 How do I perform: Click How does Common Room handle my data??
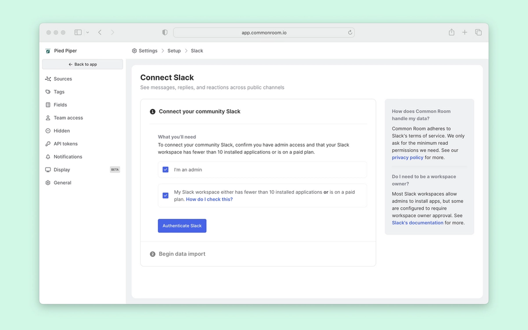click(421, 115)
